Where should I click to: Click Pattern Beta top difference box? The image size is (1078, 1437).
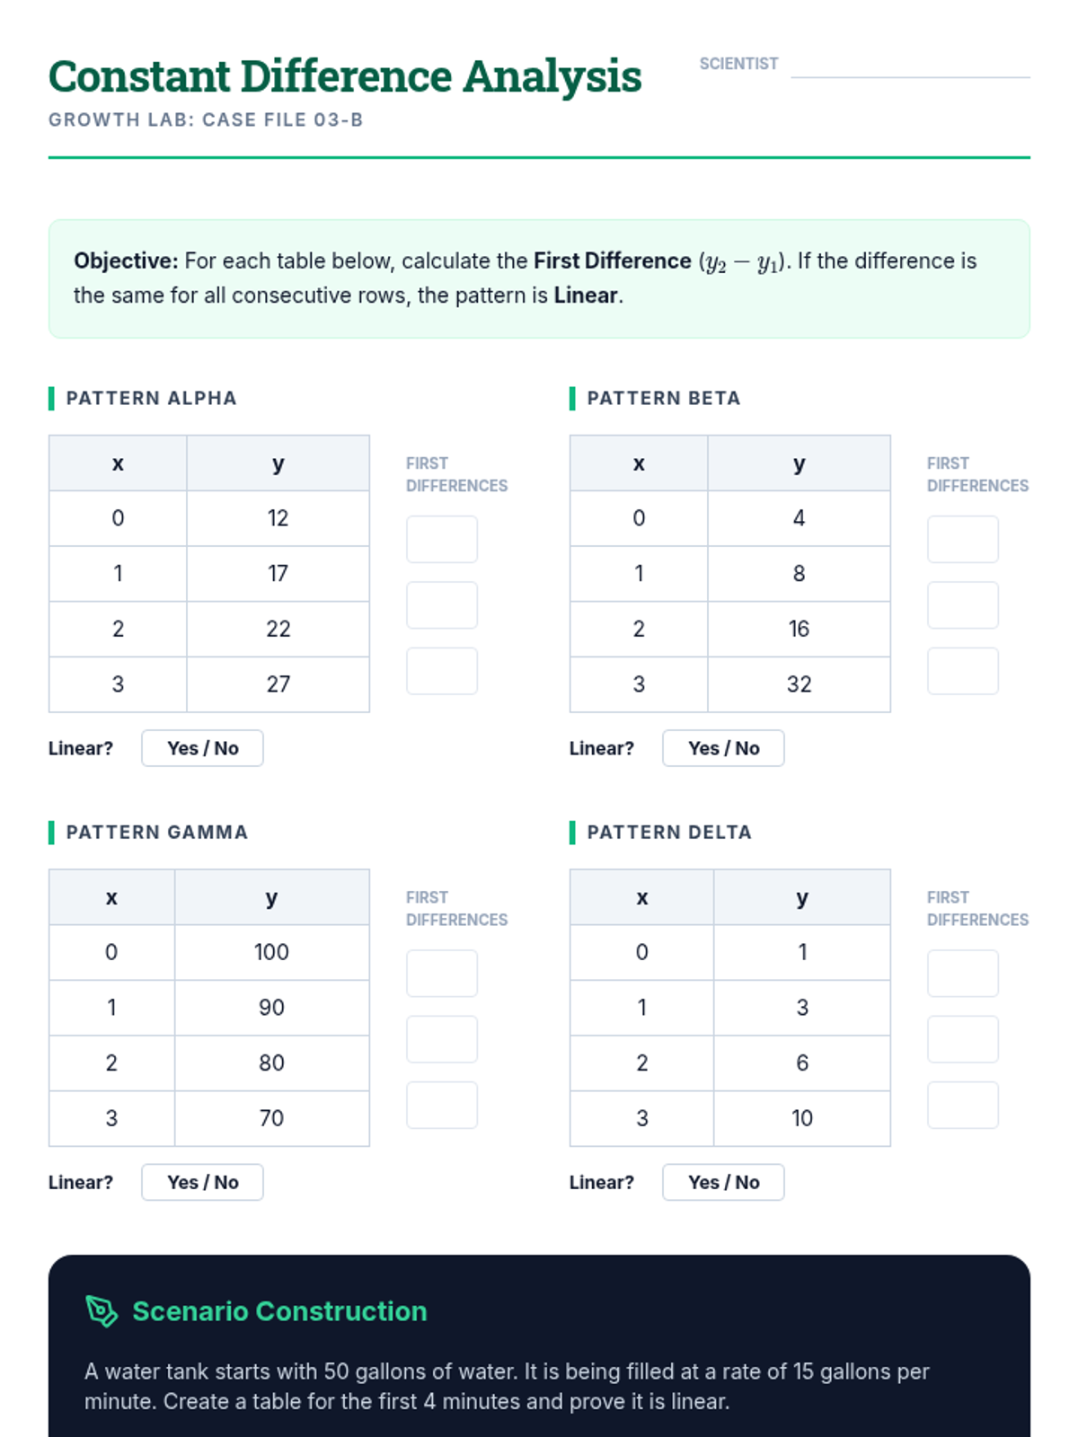(x=962, y=539)
